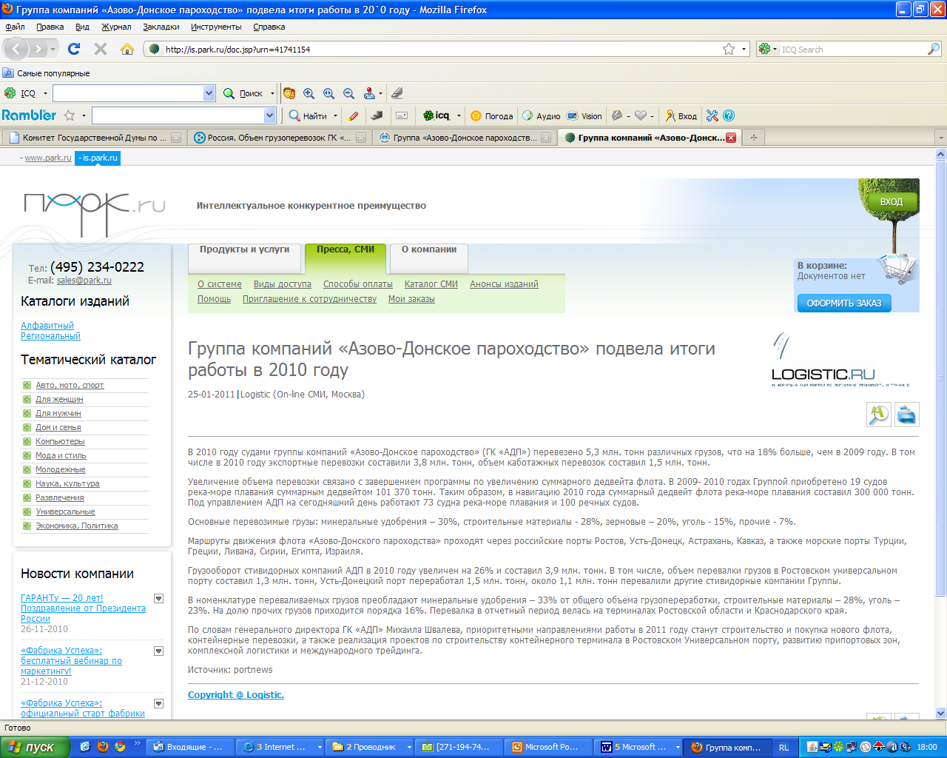Click the sales@park.ru email link
Image resolution: width=947 pixels, height=758 pixels.
coord(84,281)
